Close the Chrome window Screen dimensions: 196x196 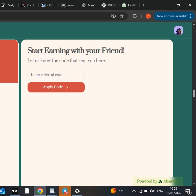coord(190,5)
